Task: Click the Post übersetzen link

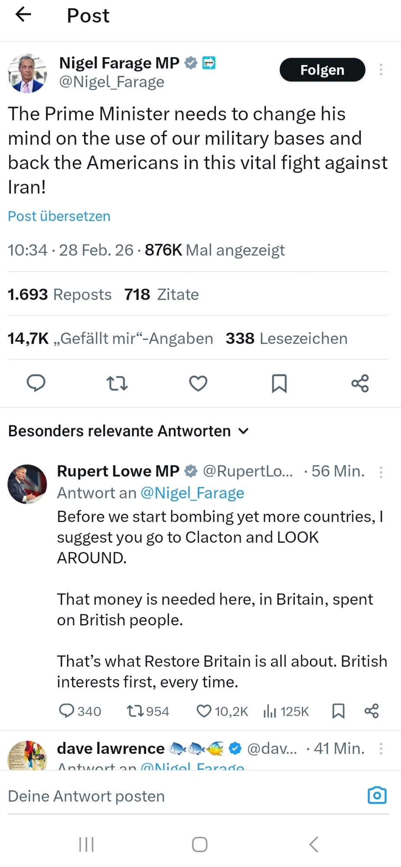Action: click(59, 216)
